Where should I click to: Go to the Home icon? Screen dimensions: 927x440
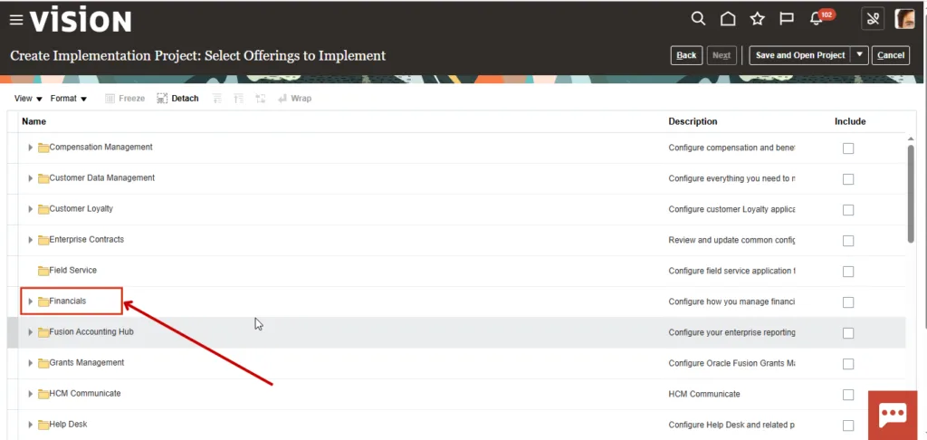click(x=728, y=19)
